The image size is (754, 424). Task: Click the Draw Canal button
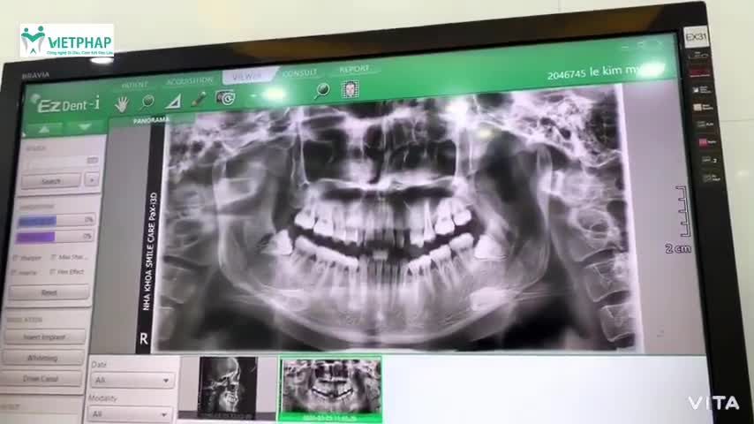tap(41, 379)
